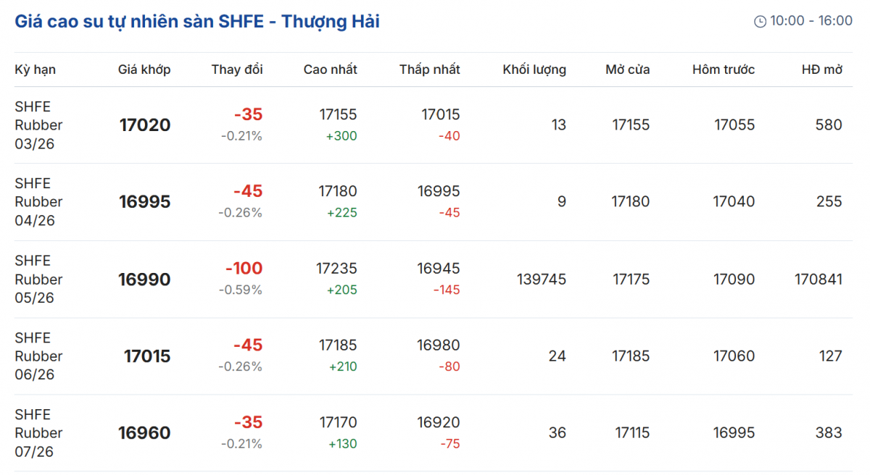
Task: Click the 16990 matched price
Action: [x=145, y=279]
